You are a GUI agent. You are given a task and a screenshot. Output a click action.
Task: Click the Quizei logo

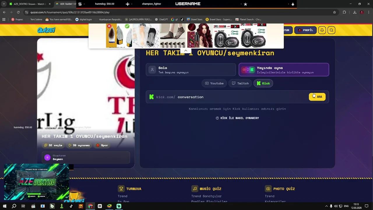[x=46, y=30]
